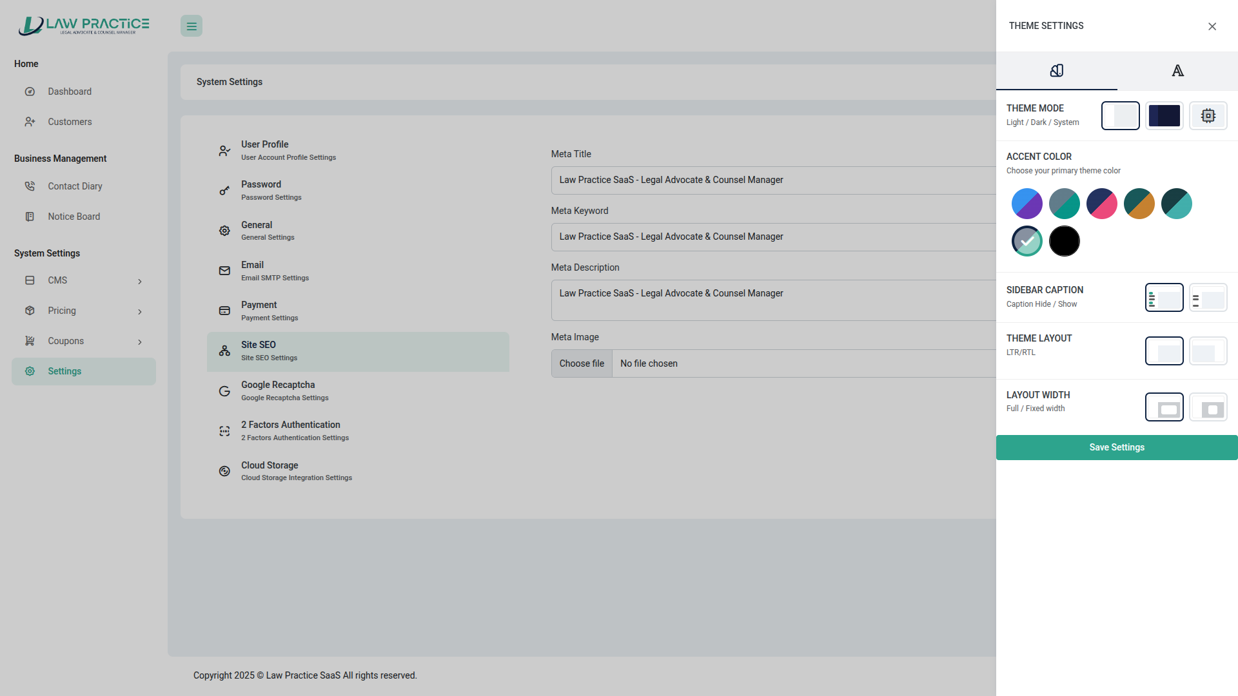
Task: Click the Customers add-user icon
Action: 30,122
